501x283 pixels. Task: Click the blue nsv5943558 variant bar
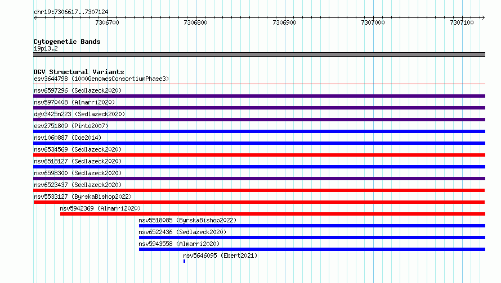[312, 249]
